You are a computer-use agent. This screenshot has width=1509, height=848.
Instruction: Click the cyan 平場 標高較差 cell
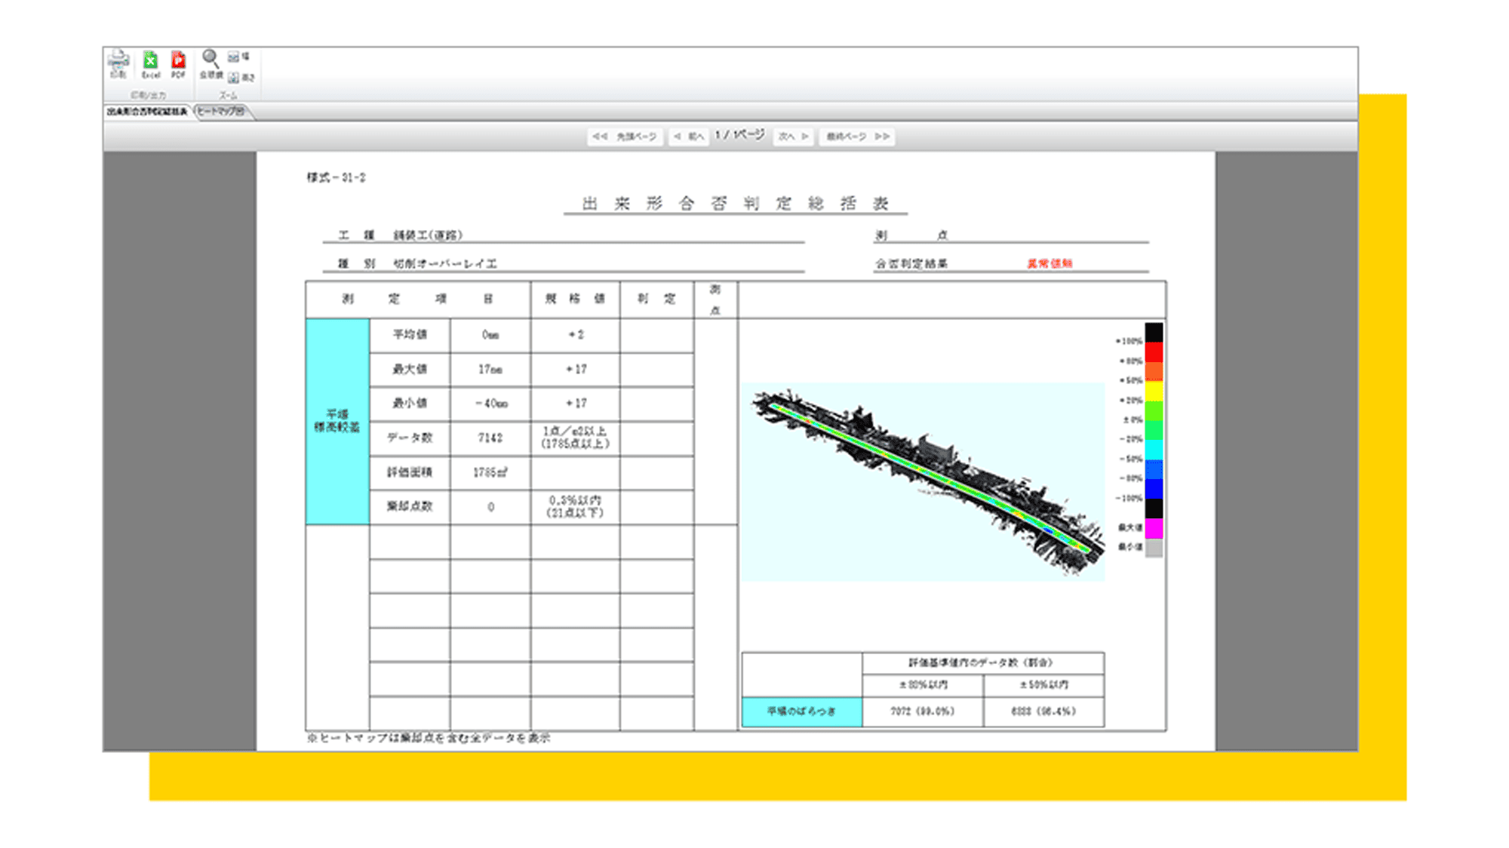(x=337, y=421)
